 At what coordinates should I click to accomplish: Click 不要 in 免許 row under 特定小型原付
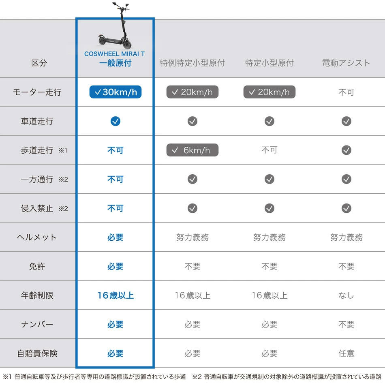click(269, 266)
